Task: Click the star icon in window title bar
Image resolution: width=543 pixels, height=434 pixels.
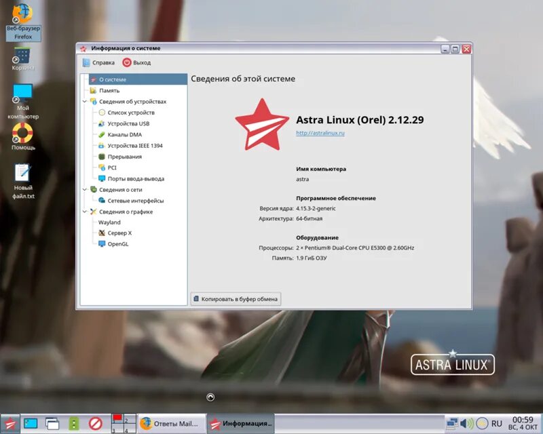Action: (x=83, y=49)
